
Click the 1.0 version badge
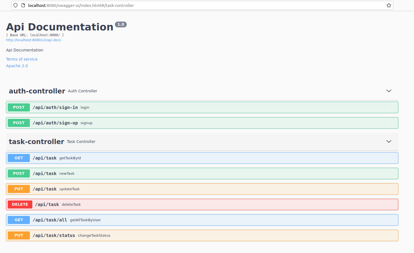click(x=121, y=24)
